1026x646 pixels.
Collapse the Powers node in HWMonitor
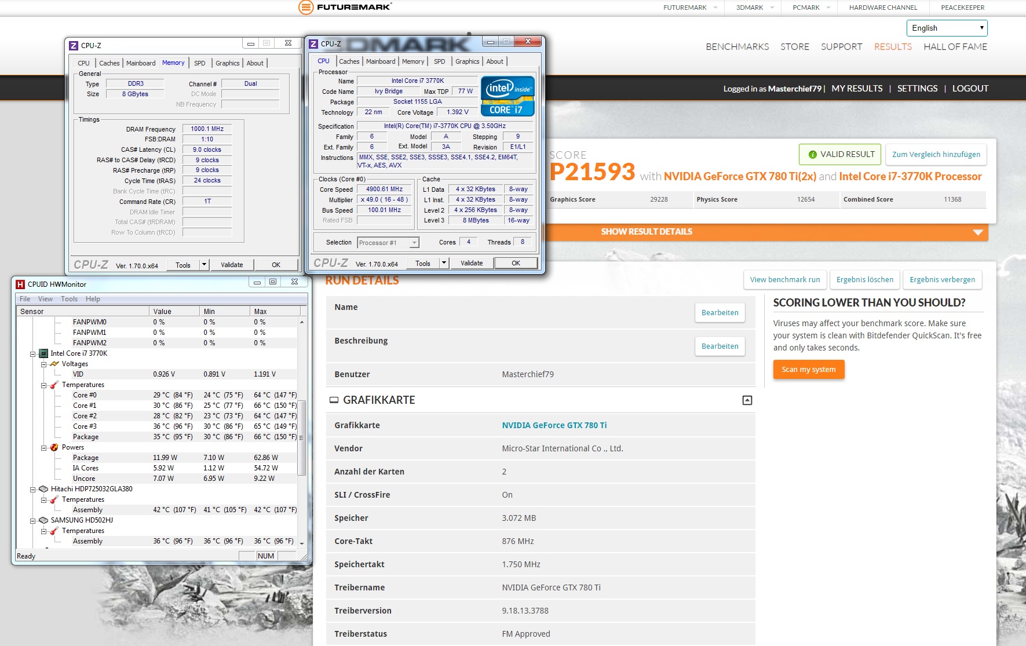43,448
